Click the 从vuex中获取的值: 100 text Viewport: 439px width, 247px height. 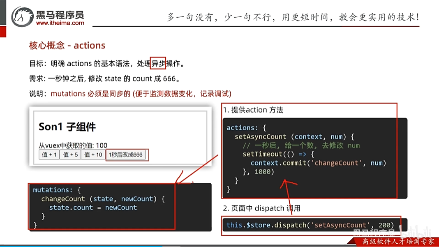pyautogui.click(x=73, y=145)
